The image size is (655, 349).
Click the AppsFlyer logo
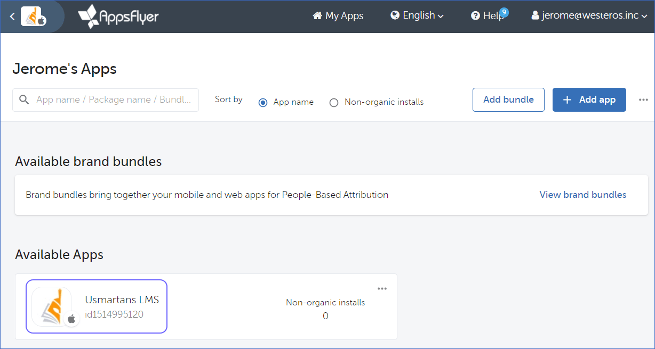(x=118, y=16)
